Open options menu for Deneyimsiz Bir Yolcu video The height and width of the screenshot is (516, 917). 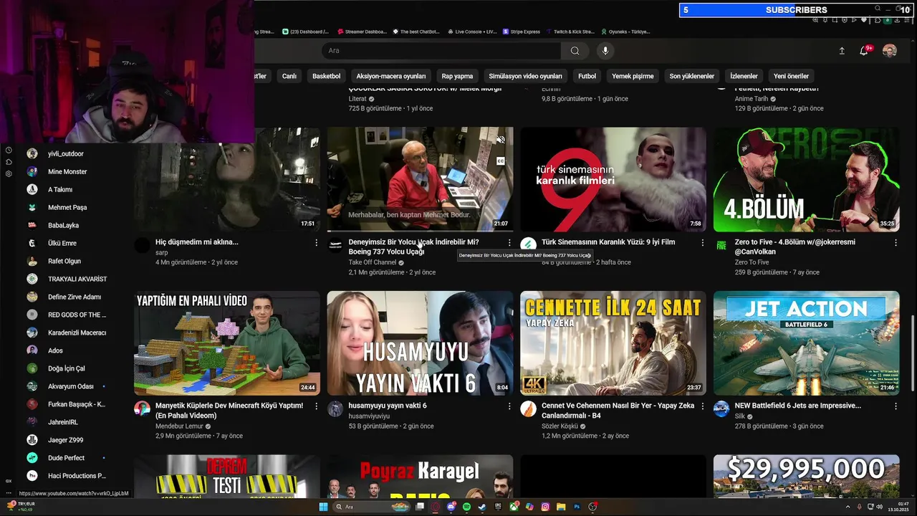(x=509, y=243)
